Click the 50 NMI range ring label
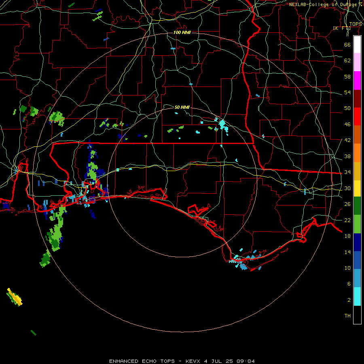This screenshot has width=364, height=364. point(182,107)
